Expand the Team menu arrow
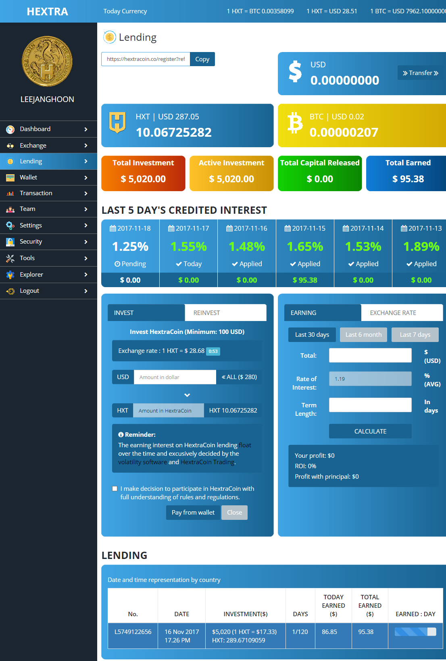The height and width of the screenshot is (661, 446). click(x=86, y=209)
